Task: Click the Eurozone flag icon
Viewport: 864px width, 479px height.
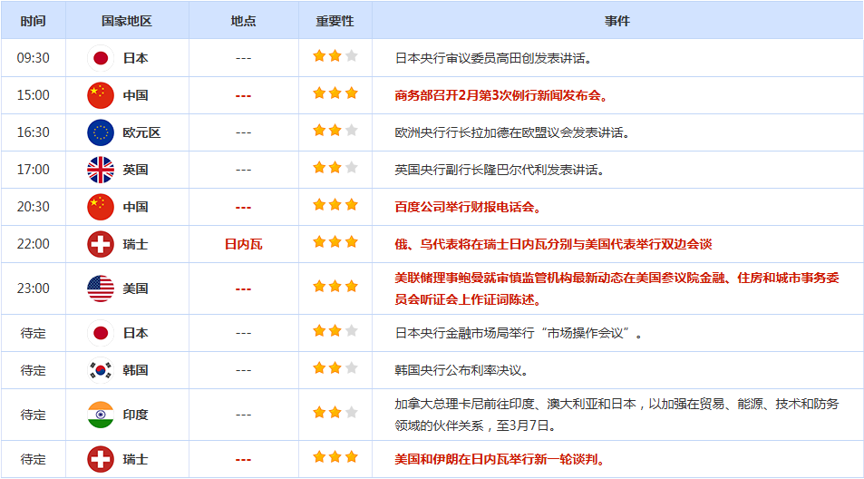Action: (x=101, y=132)
